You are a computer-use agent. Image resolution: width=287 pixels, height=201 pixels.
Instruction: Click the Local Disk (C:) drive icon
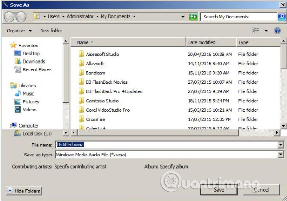click(18, 133)
